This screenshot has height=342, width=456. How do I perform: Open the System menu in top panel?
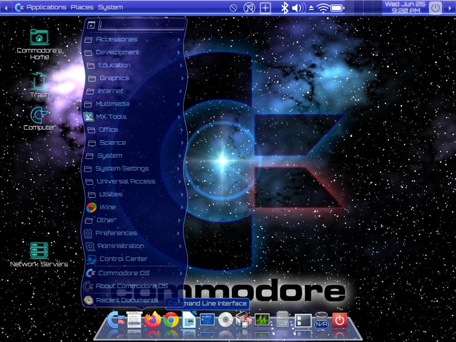(110, 7)
